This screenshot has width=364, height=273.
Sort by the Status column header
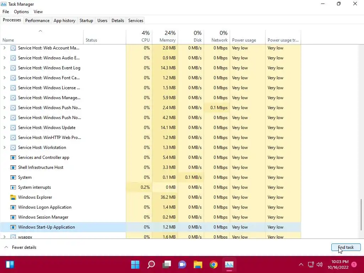(x=105, y=37)
